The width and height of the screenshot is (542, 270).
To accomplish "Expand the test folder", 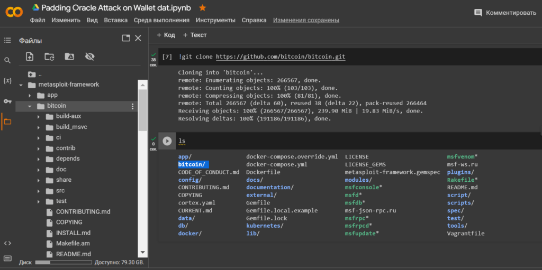I will (x=39, y=201).
